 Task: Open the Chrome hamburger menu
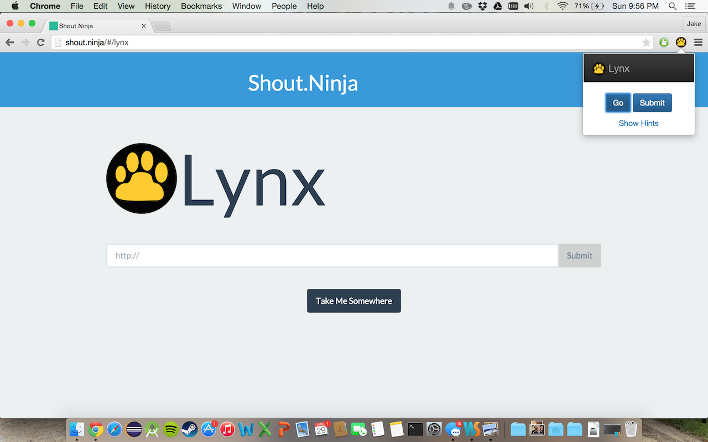699,42
